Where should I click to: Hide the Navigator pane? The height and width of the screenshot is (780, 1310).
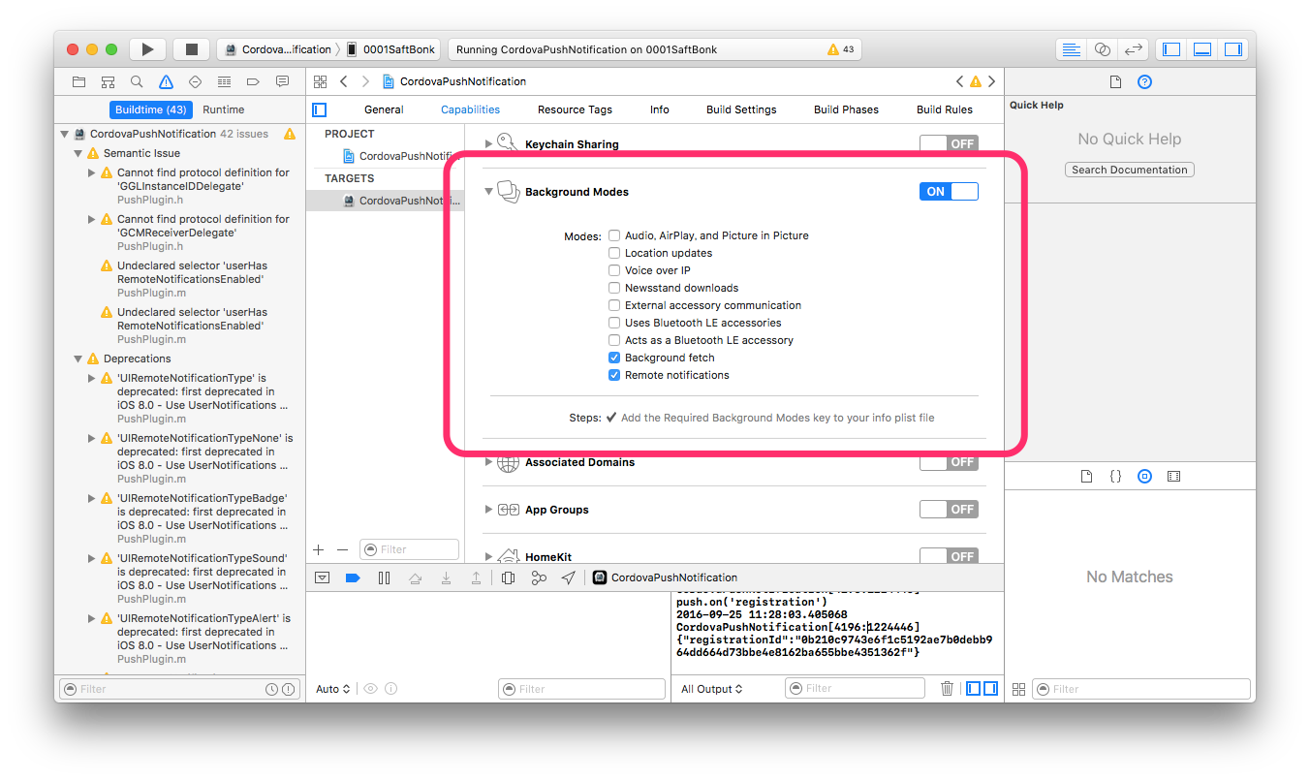[x=1171, y=49]
